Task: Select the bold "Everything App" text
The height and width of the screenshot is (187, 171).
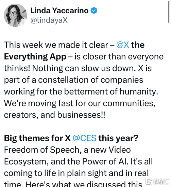Action: click(x=35, y=57)
